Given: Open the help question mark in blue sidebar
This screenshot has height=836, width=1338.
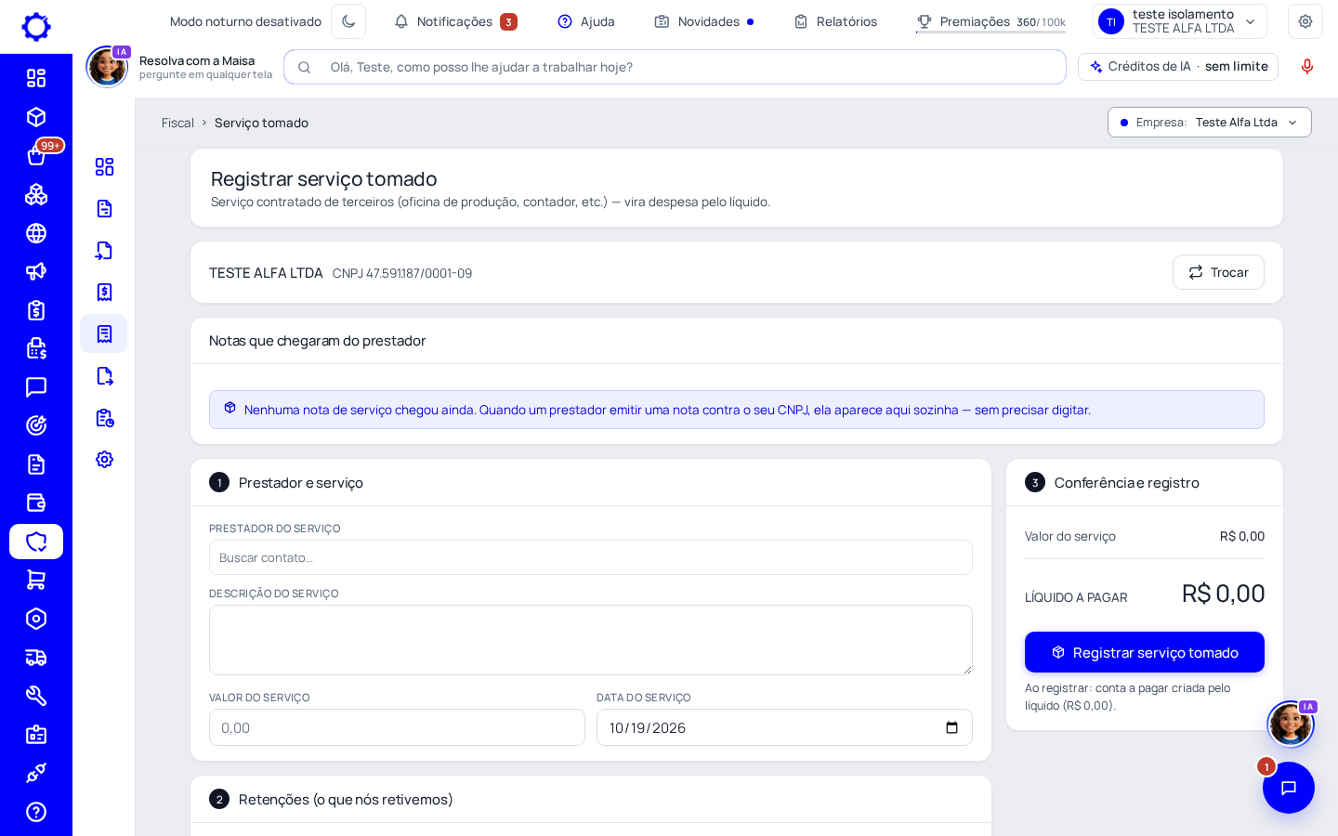Looking at the screenshot, I should coord(36,812).
